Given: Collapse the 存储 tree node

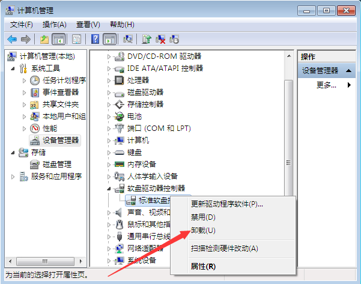Looking at the screenshot, I should 13,153.
